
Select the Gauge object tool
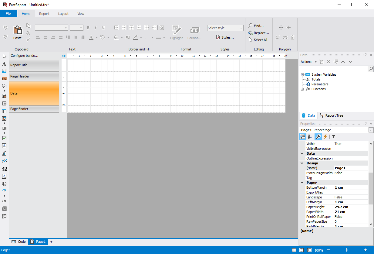[x=4, y=190]
